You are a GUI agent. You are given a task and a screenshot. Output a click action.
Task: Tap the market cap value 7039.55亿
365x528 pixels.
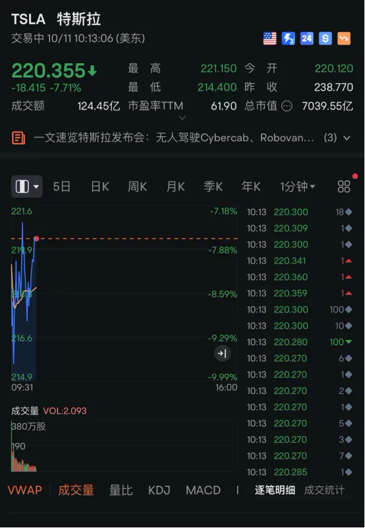click(328, 107)
